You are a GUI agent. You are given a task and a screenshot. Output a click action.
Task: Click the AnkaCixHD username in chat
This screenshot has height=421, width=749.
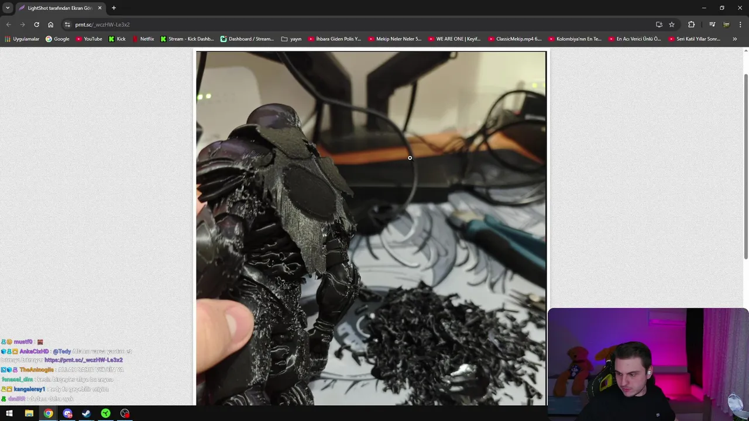pyautogui.click(x=34, y=351)
